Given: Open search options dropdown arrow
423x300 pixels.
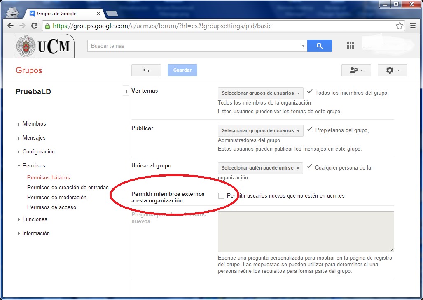Looking at the screenshot, I should [303, 46].
